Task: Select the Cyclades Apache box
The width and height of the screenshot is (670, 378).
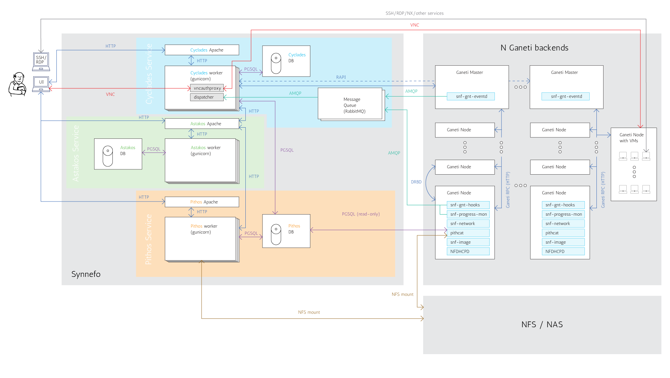Action: point(202,50)
